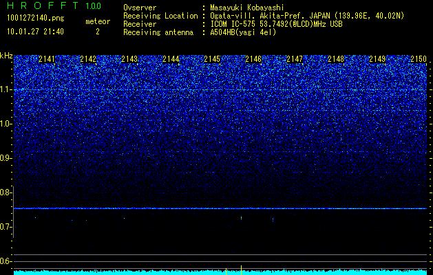Click the HROFFT 1.0.0 title text
433x275 pixels.
(54, 5)
